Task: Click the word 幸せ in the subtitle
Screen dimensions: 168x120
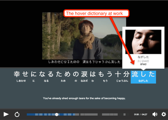Action: 21,74
